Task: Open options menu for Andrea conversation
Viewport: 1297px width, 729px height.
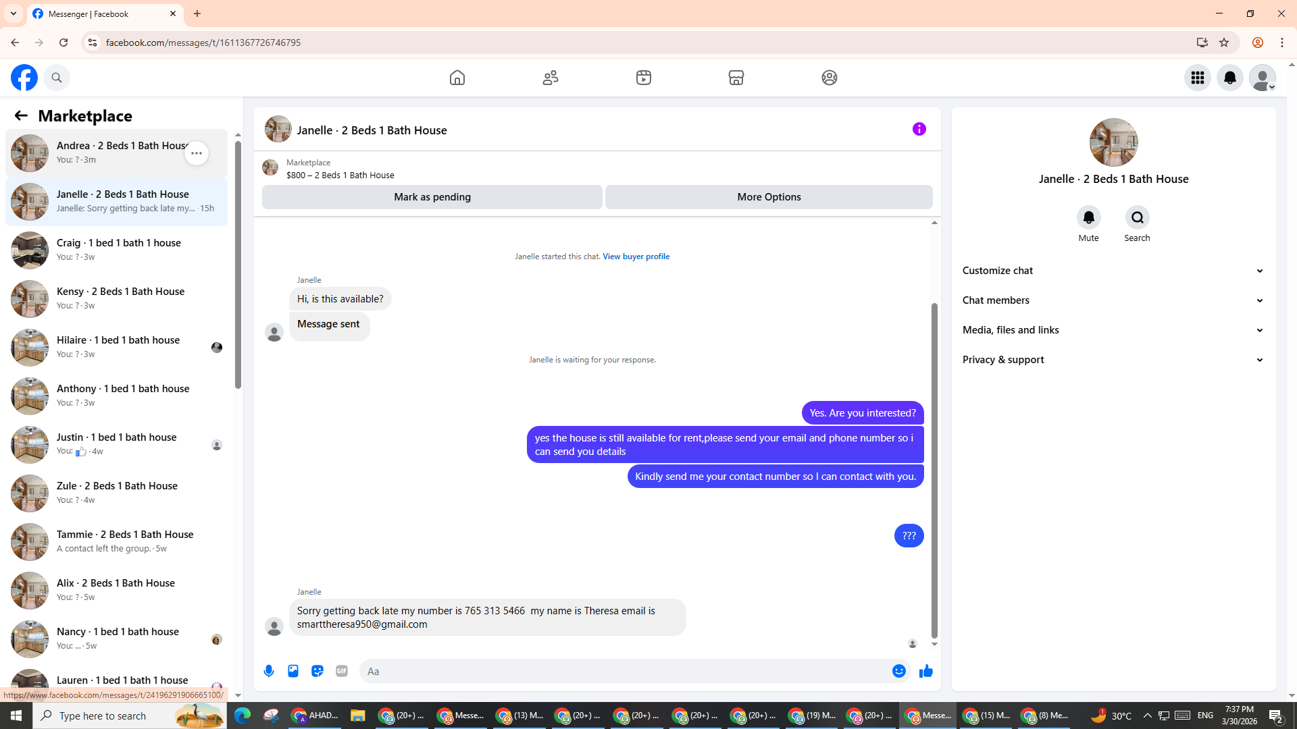Action: pyautogui.click(x=197, y=153)
